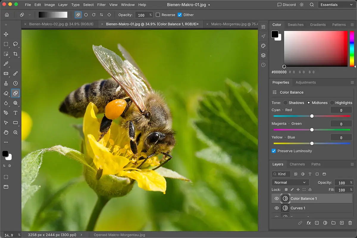
Task: Select the Type tool
Action: pos(15,113)
